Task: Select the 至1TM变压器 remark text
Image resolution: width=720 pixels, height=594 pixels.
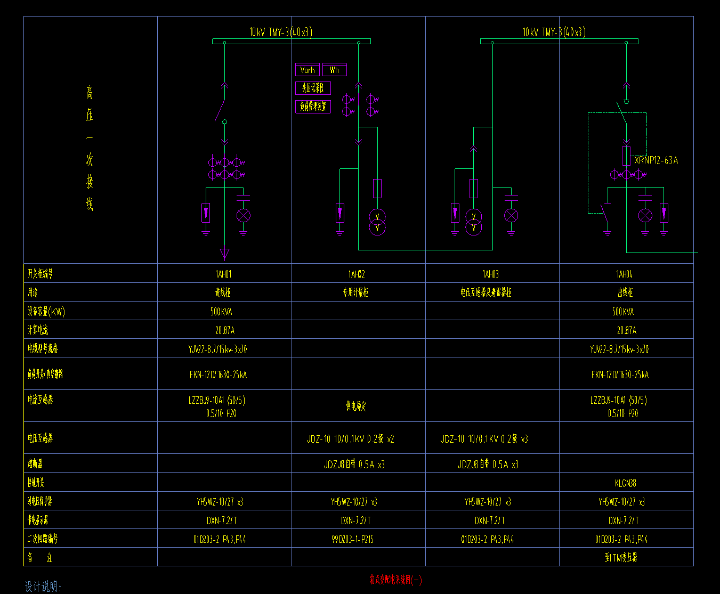Action: coord(621,558)
